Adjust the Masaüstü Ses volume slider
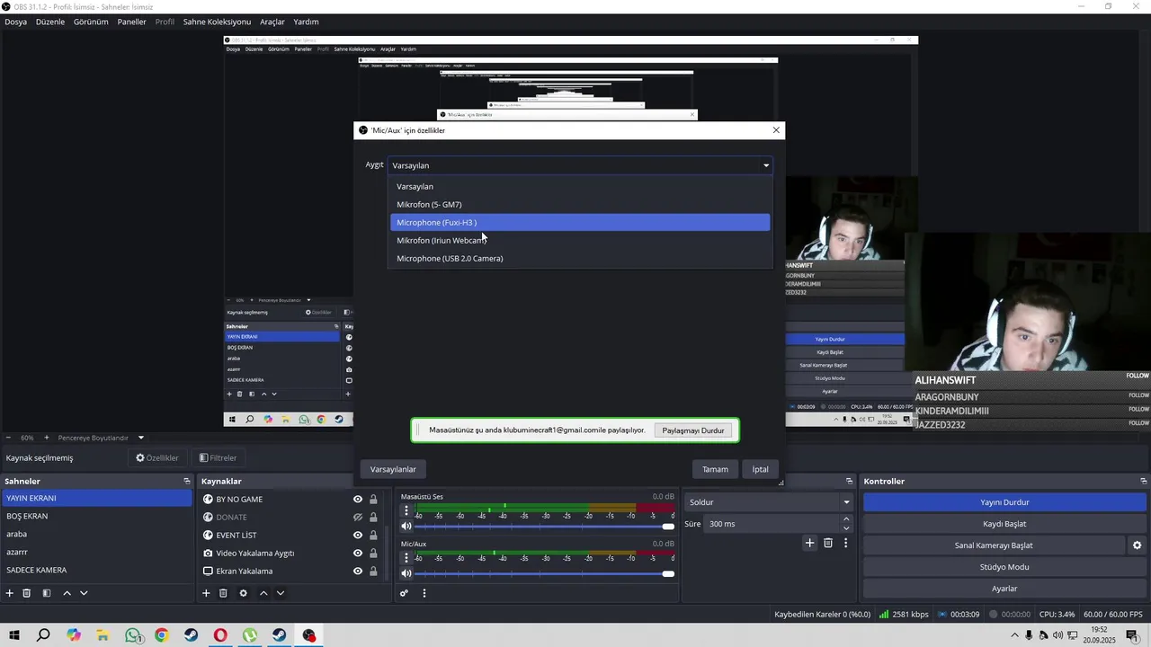Viewport: 1151px width, 647px height. pyautogui.click(x=544, y=527)
